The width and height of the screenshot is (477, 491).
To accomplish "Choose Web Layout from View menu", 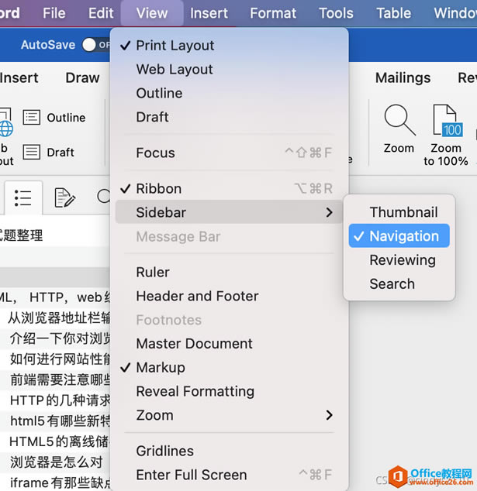I will pyautogui.click(x=229, y=70).
